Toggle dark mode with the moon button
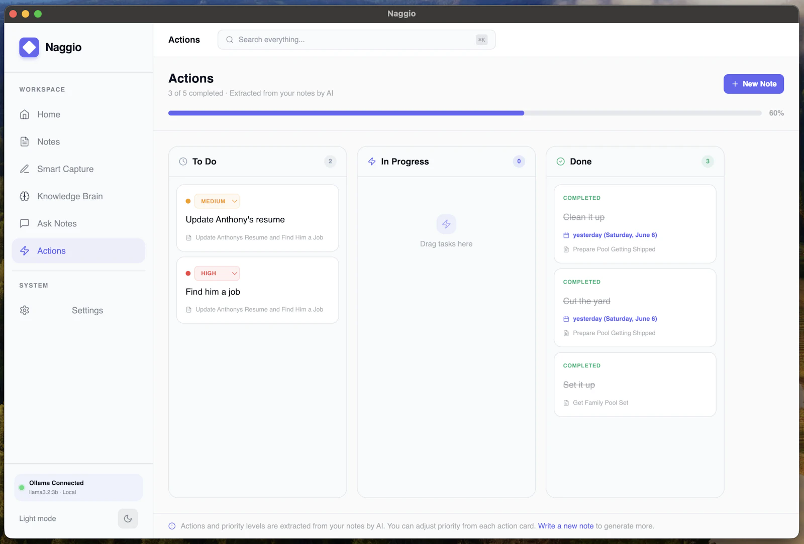The width and height of the screenshot is (804, 544). (x=128, y=518)
